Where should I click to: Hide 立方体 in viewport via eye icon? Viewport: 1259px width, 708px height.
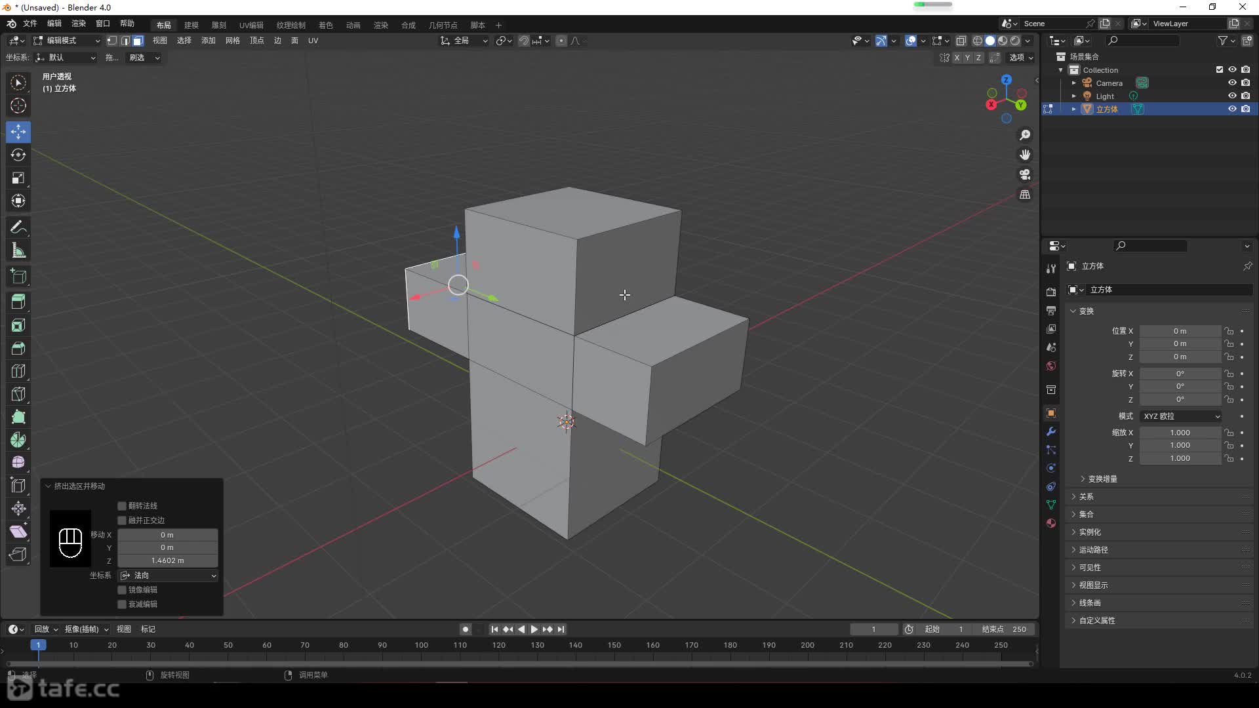pyautogui.click(x=1232, y=109)
